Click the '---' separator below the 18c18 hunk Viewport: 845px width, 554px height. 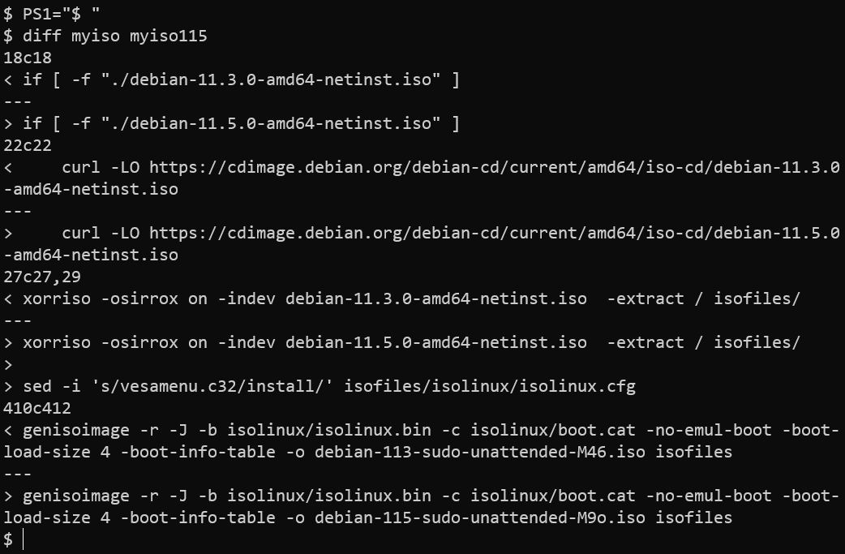[x=17, y=102]
